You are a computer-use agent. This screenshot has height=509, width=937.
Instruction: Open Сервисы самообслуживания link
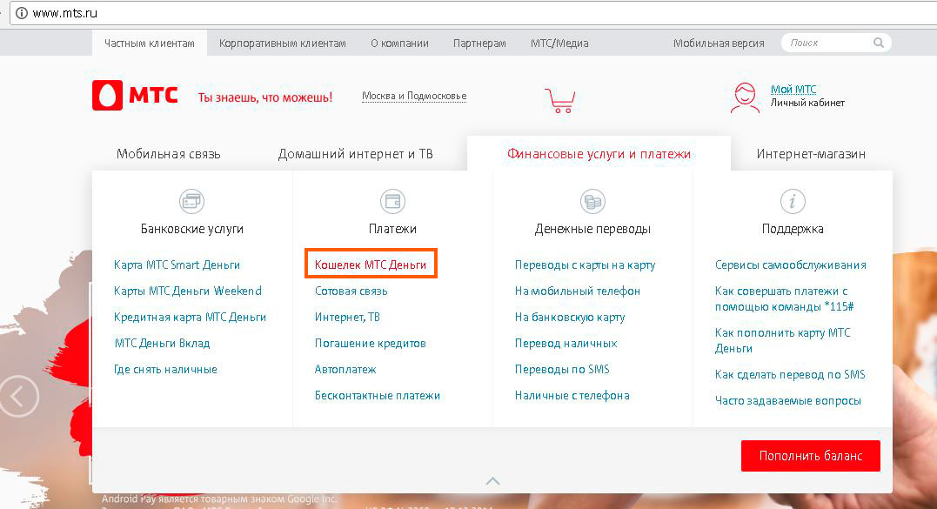pyautogui.click(x=791, y=265)
